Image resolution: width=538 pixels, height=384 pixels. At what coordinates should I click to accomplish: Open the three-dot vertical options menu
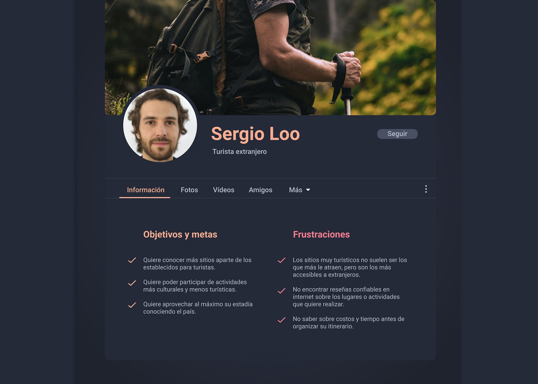click(x=426, y=189)
